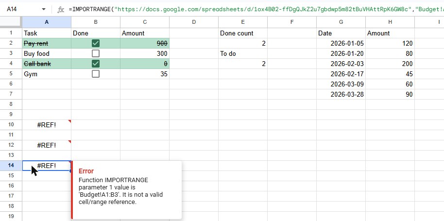Select column H header
Screen dimensions: 444x221
pyautogui.click(x=390, y=22)
